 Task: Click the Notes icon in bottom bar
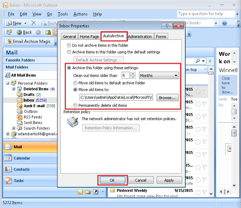[80, 192]
